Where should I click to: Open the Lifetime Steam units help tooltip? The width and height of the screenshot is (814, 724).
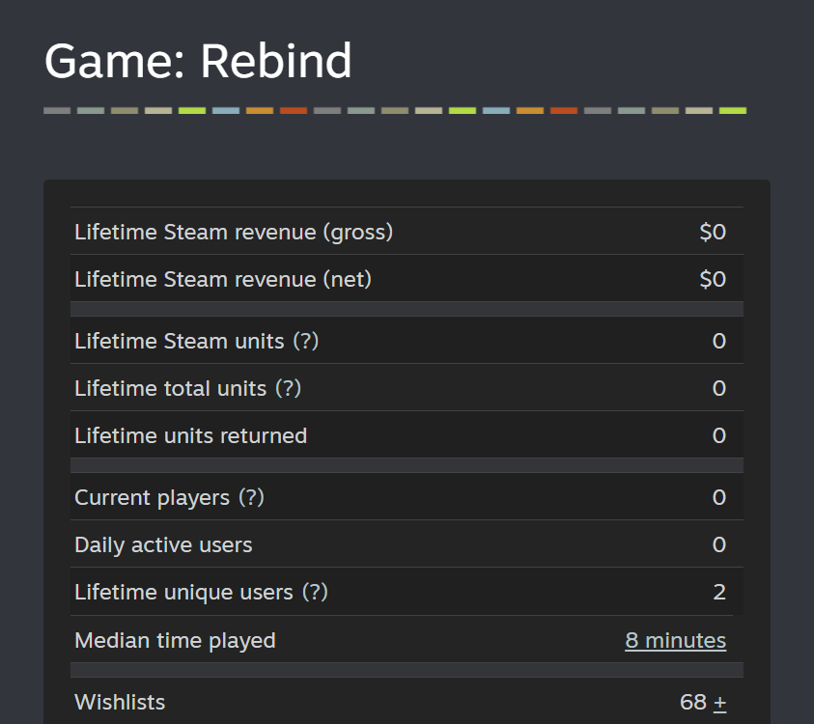pyautogui.click(x=305, y=342)
